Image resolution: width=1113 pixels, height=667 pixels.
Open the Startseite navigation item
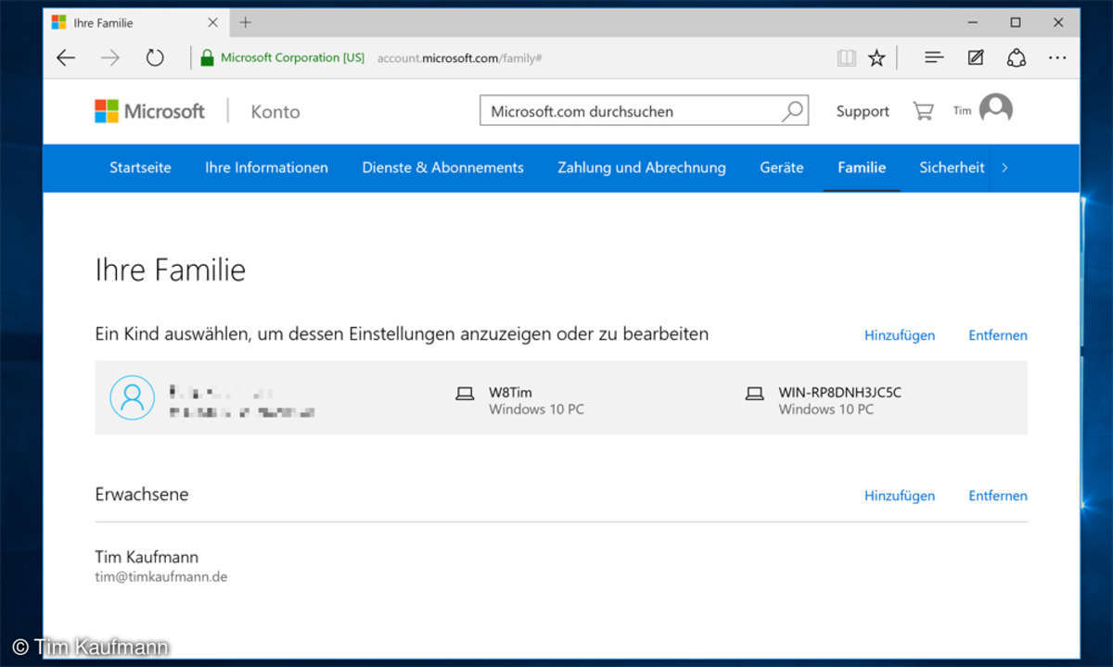[x=140, y=168]
